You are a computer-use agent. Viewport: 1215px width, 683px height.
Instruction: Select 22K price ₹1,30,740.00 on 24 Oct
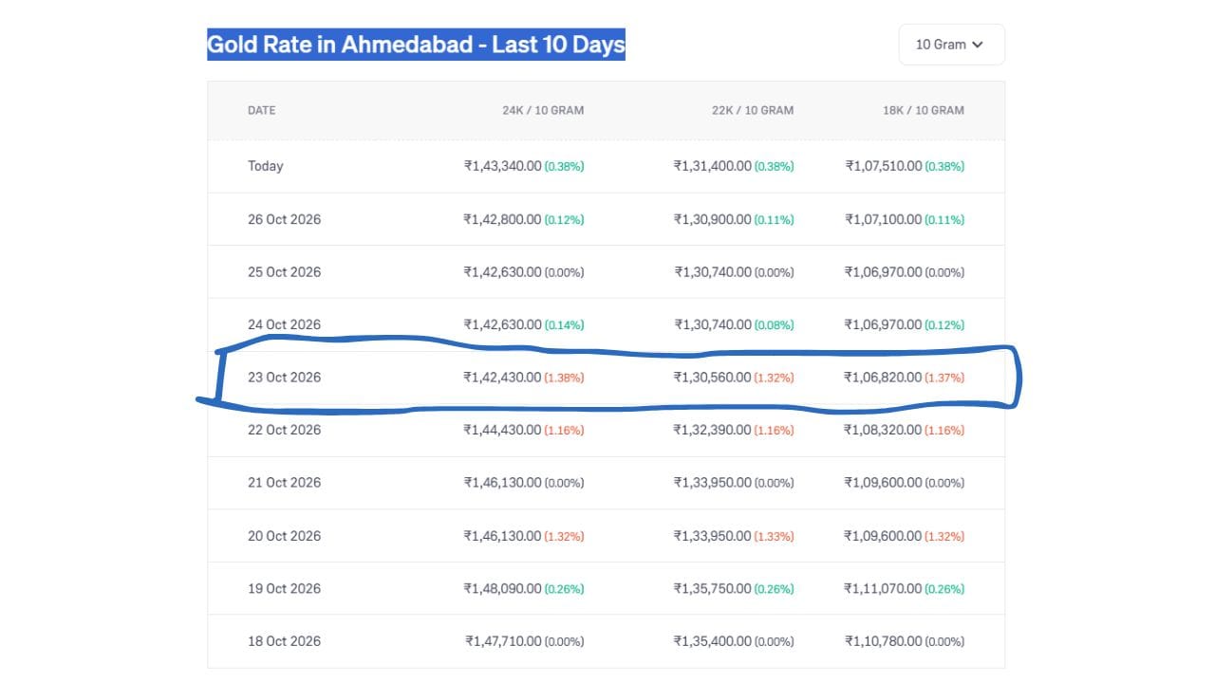point(713,324)
